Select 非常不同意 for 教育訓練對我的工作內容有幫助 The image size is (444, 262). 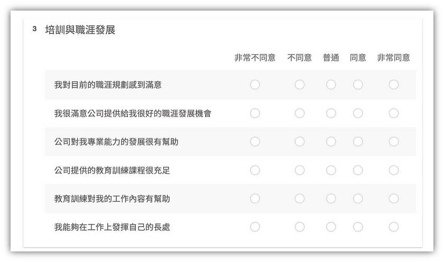pyautogui.click(x=255, y=198)
